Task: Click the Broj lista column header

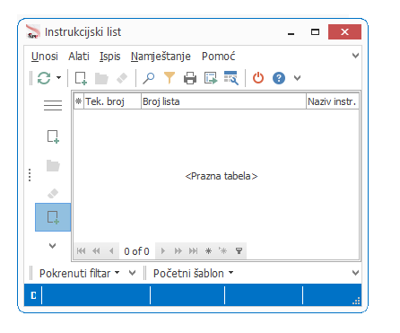Action: click(x=223, y=101)
